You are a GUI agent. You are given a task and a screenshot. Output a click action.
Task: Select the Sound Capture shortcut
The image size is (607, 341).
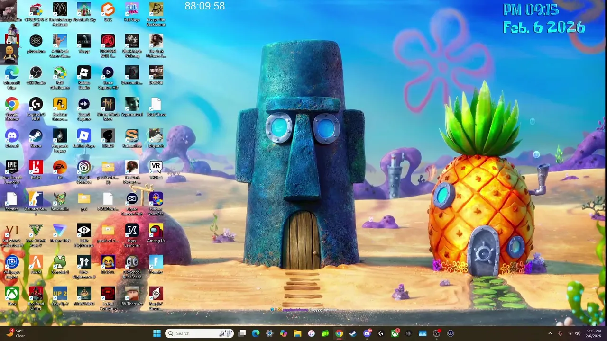tap(84, 109)
